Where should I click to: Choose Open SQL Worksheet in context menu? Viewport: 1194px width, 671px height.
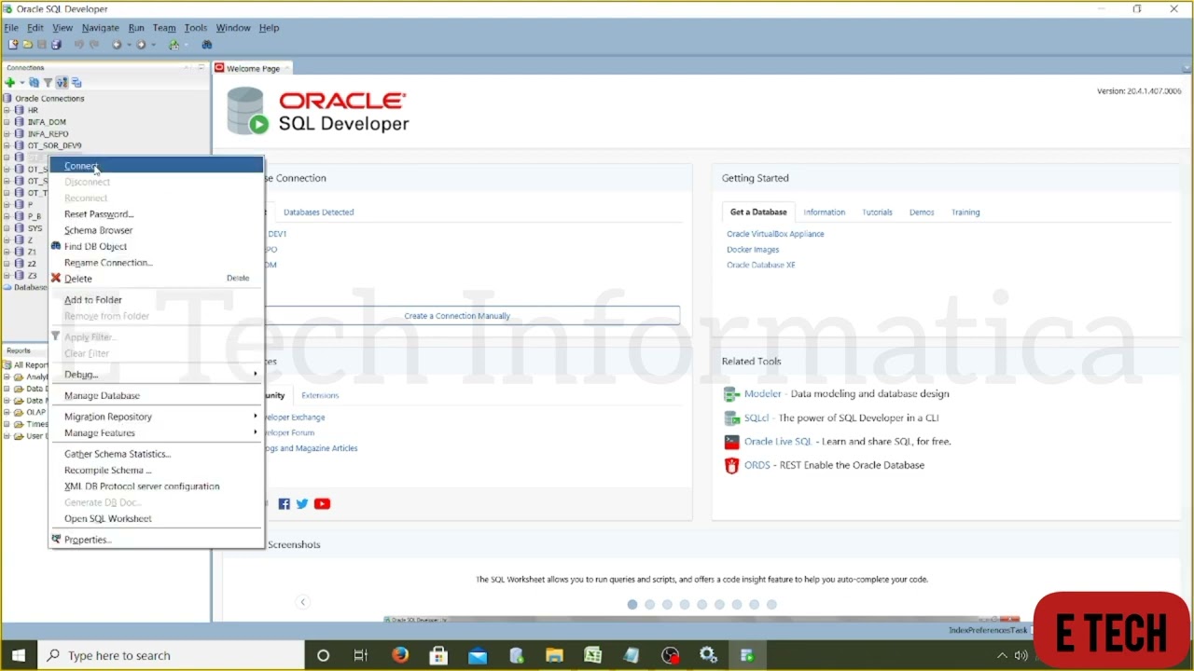[156, 519]
